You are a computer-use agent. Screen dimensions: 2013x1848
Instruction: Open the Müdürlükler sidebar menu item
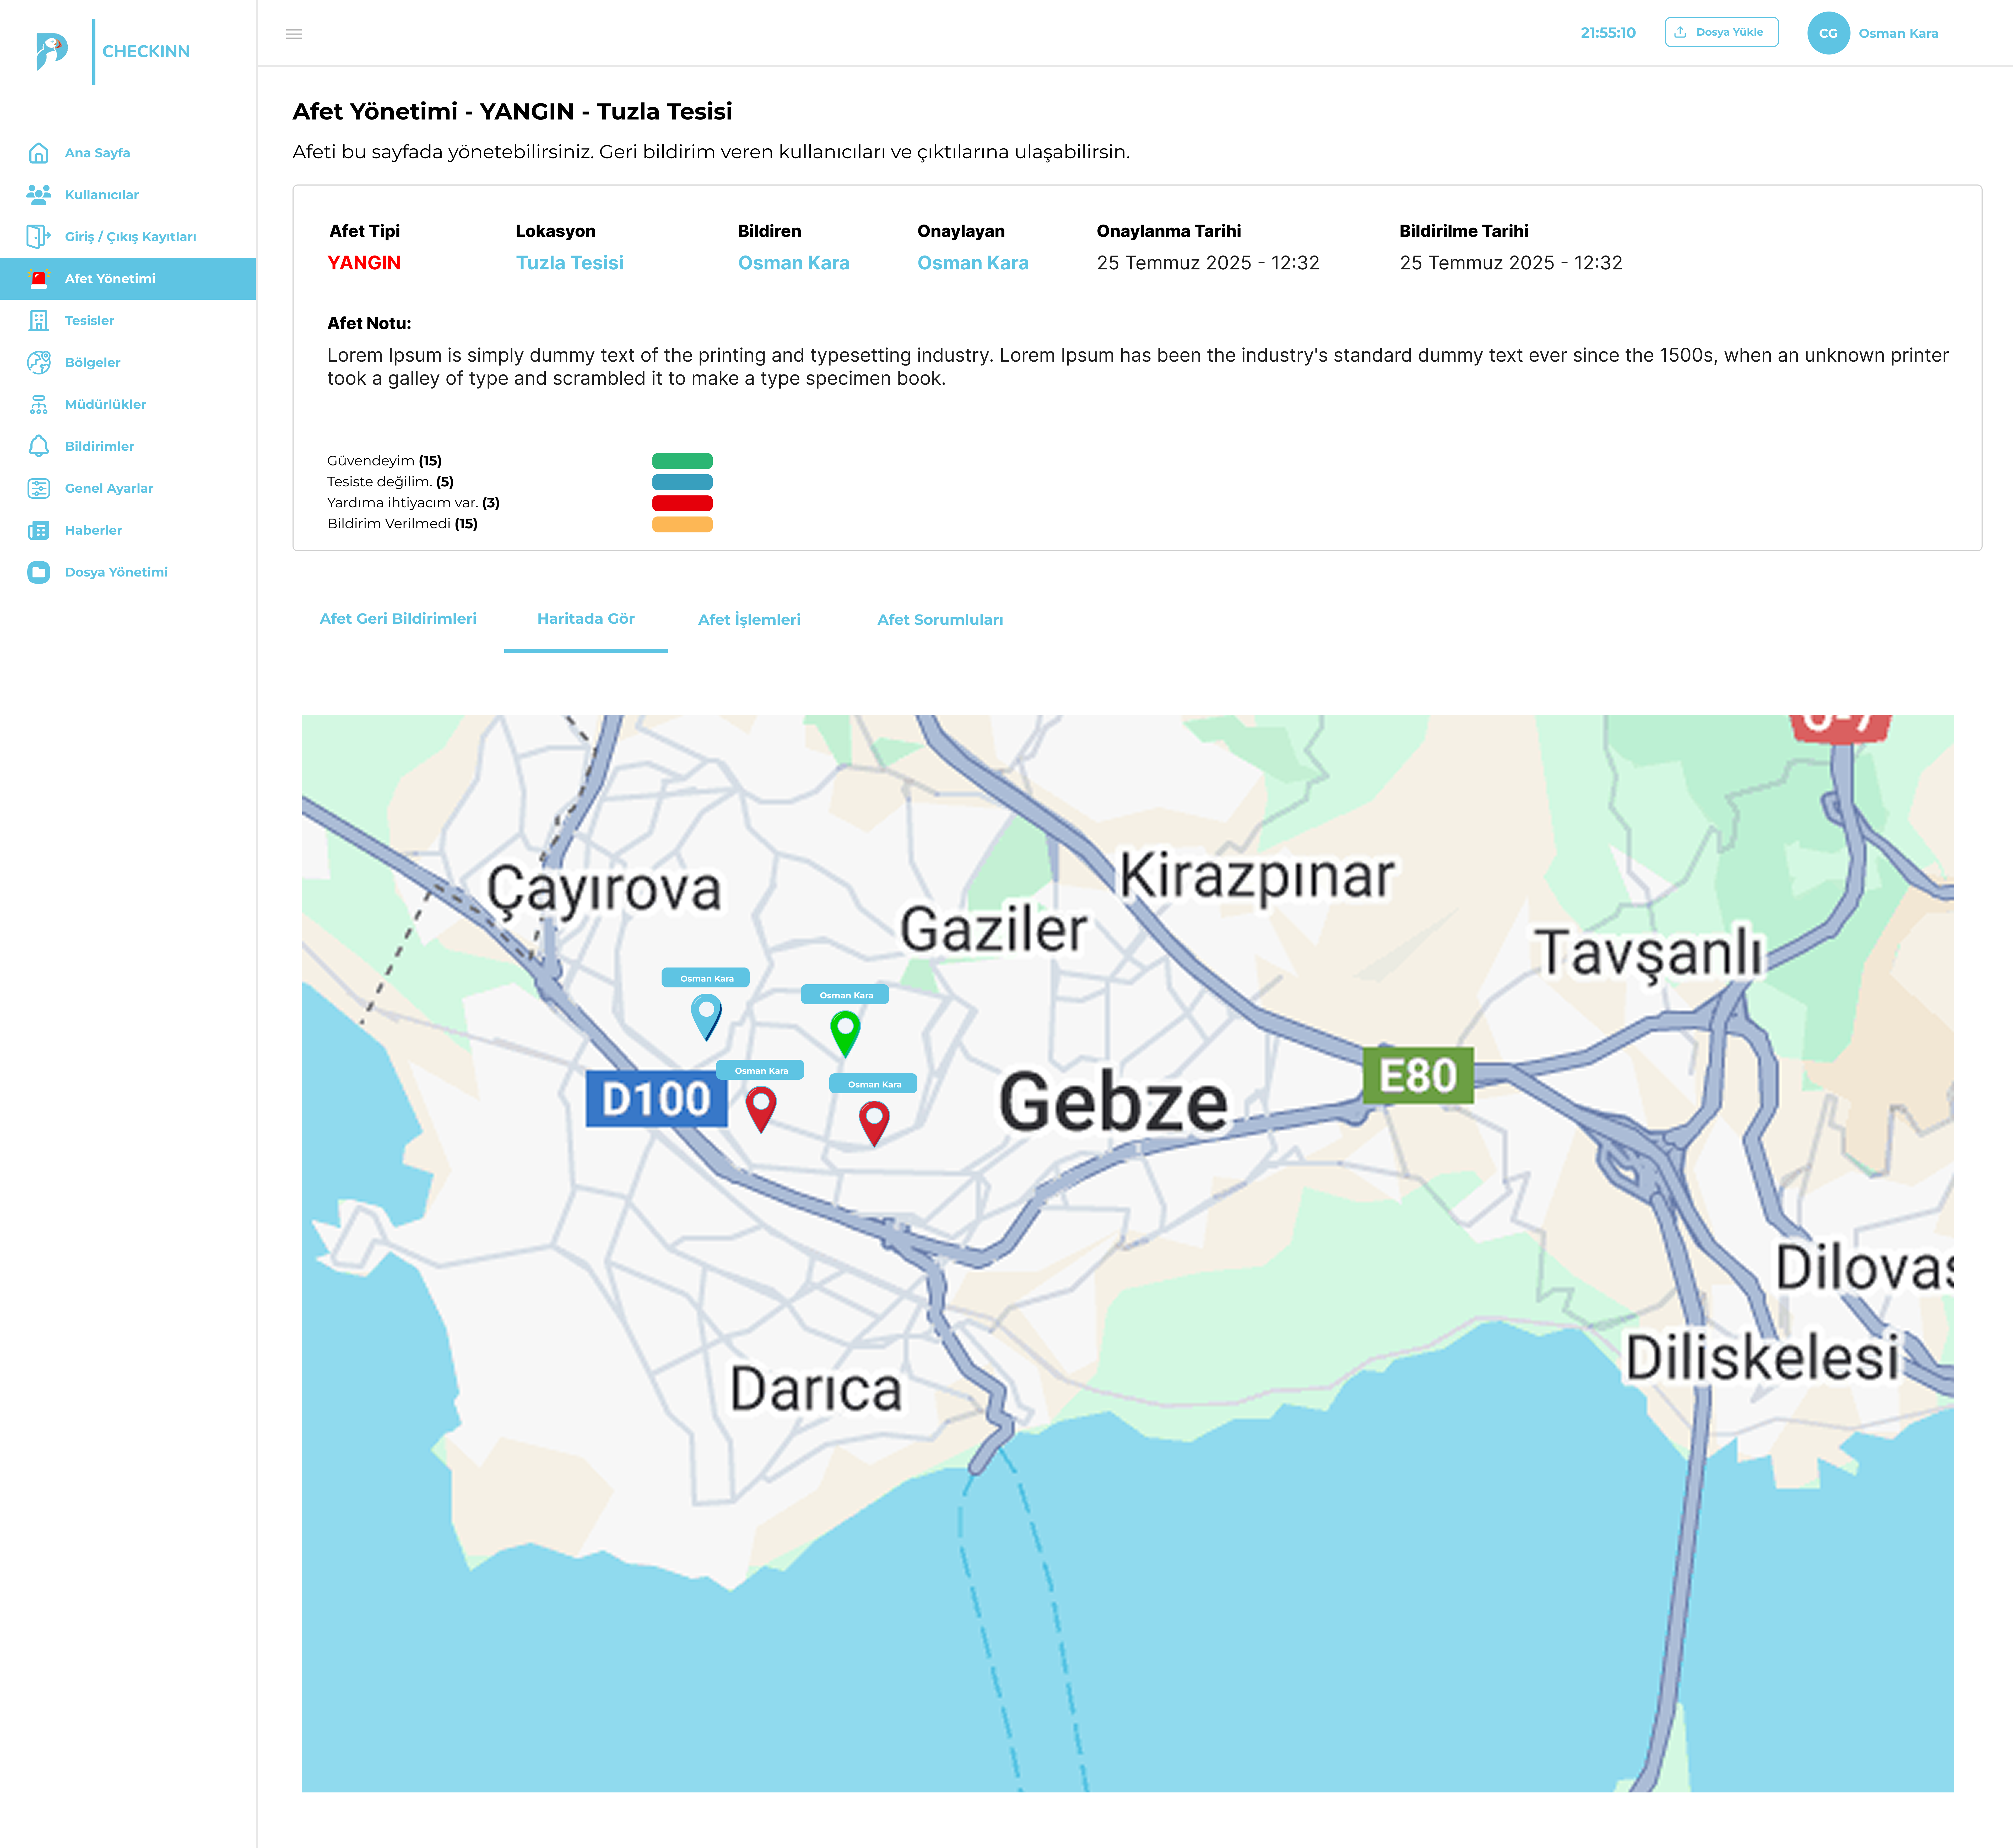point(105,404)
